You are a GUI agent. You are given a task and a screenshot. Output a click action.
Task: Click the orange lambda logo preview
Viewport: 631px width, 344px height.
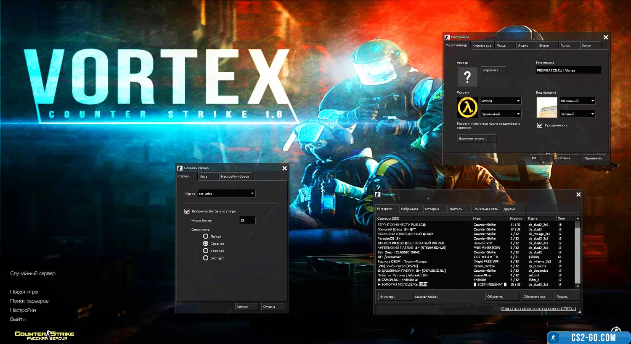tap(467, 107)
